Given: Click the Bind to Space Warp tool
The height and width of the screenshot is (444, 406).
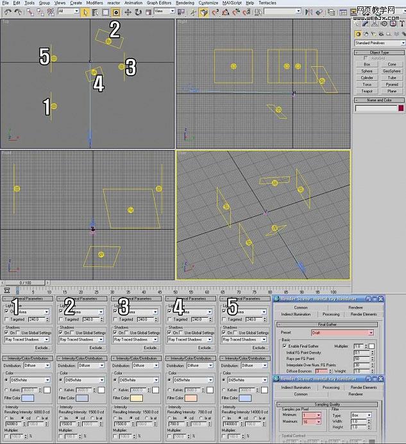Looking at the screenshot, I should coord(51,12).
